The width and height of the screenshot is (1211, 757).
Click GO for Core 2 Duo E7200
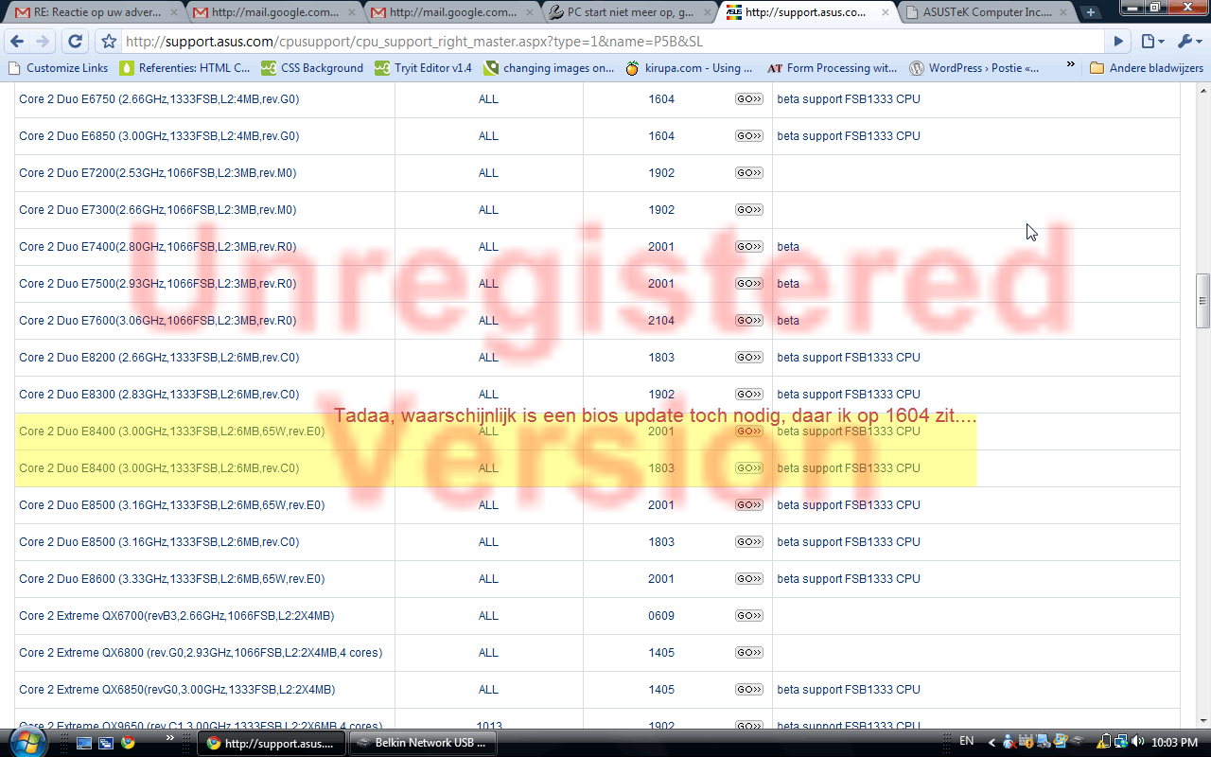(749, 173)
